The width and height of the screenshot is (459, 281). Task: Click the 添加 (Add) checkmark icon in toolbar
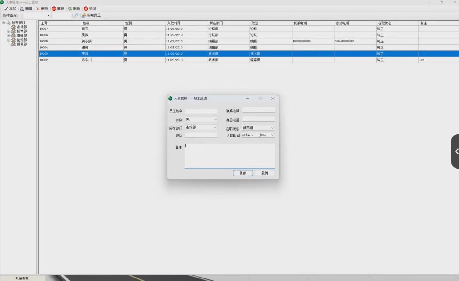tap(6, 9)
